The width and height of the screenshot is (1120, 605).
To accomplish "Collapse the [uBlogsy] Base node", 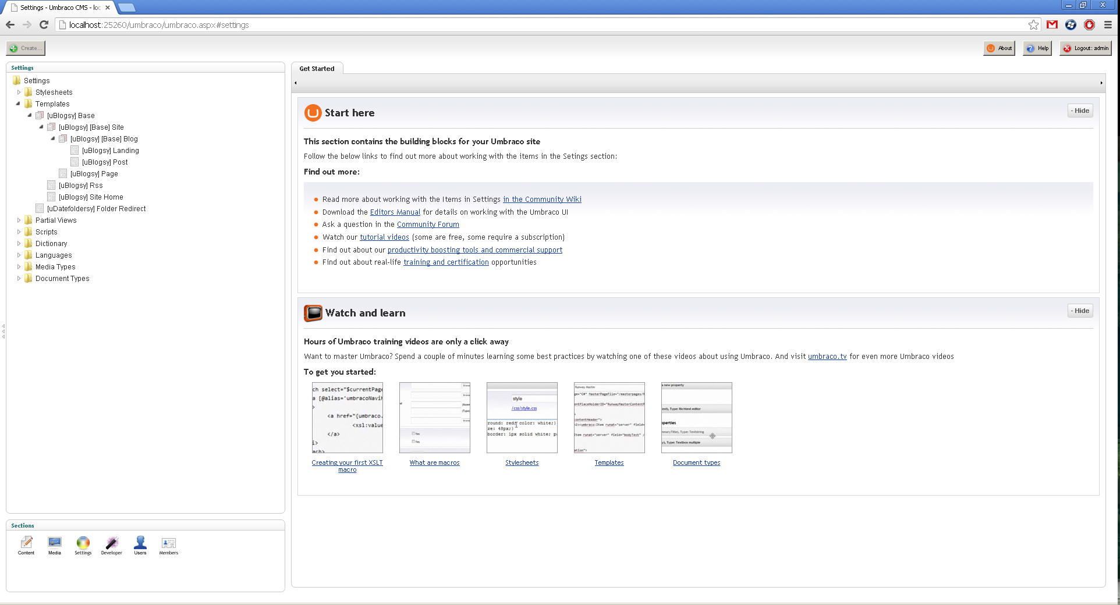I will 30,115.
